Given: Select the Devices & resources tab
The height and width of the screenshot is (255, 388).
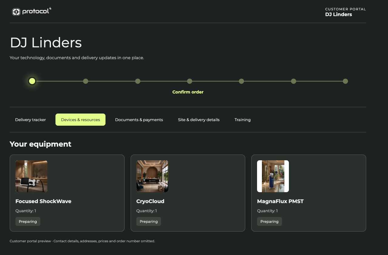Looking at the screenshot, I should (x=80, y=120).
